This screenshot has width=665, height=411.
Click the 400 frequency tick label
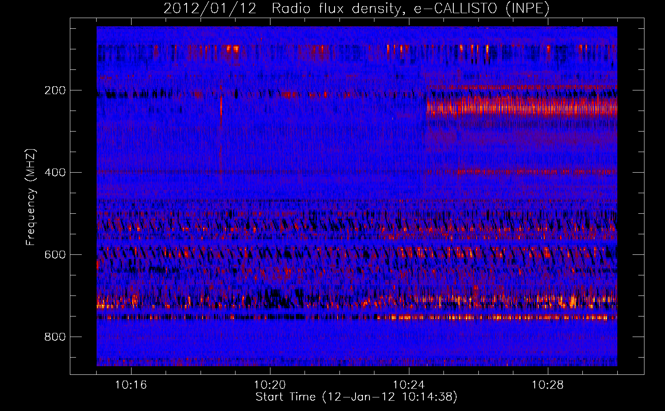pyautogui.click(x=55, y=172)
